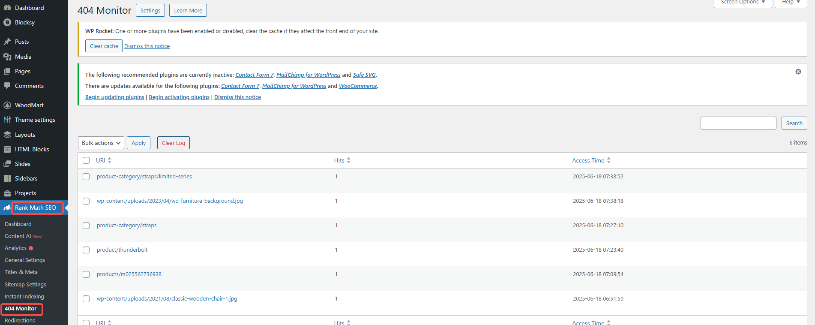Image resolution: width=815 pixels, height=325 pixels.
Task: Click the Begin updating plugins link
Action: [x=114, y=97]
